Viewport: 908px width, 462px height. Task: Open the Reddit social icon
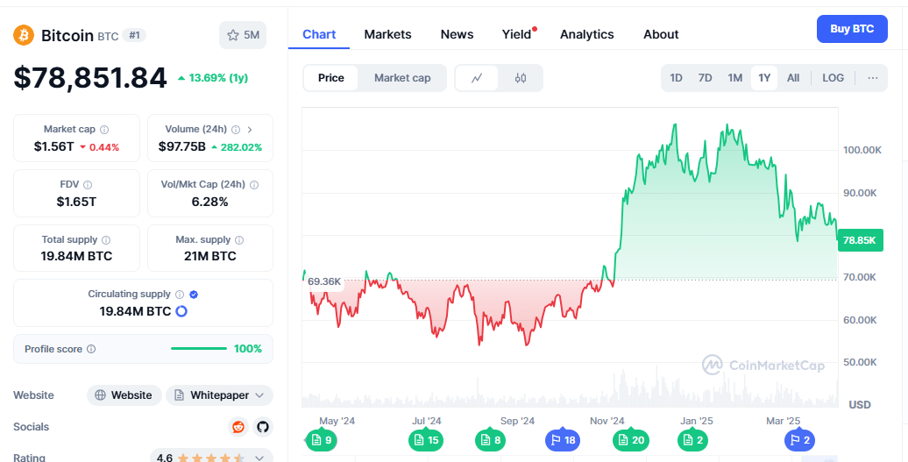(238, 427)
